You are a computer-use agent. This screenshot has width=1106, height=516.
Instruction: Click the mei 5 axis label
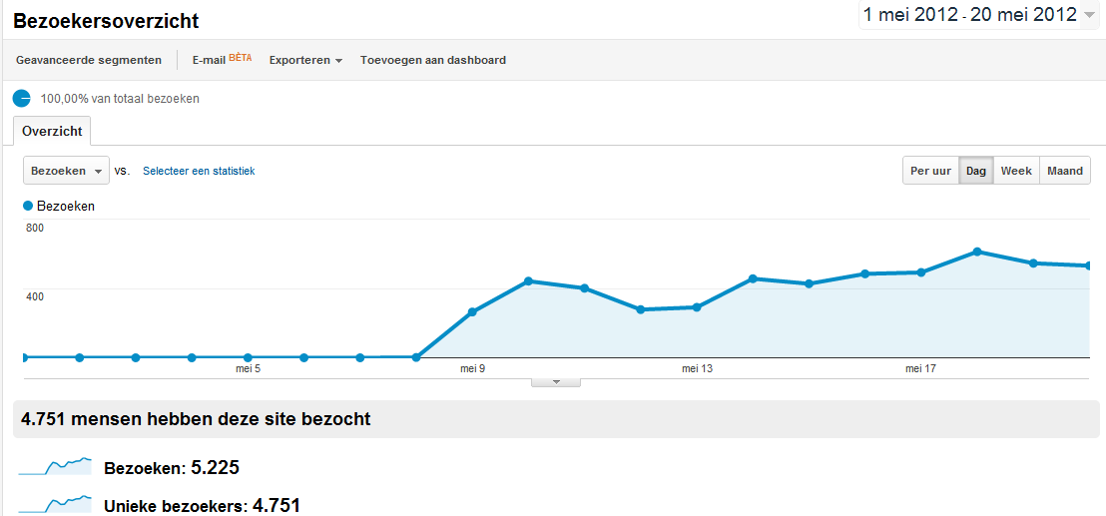(x=249, y=368)
